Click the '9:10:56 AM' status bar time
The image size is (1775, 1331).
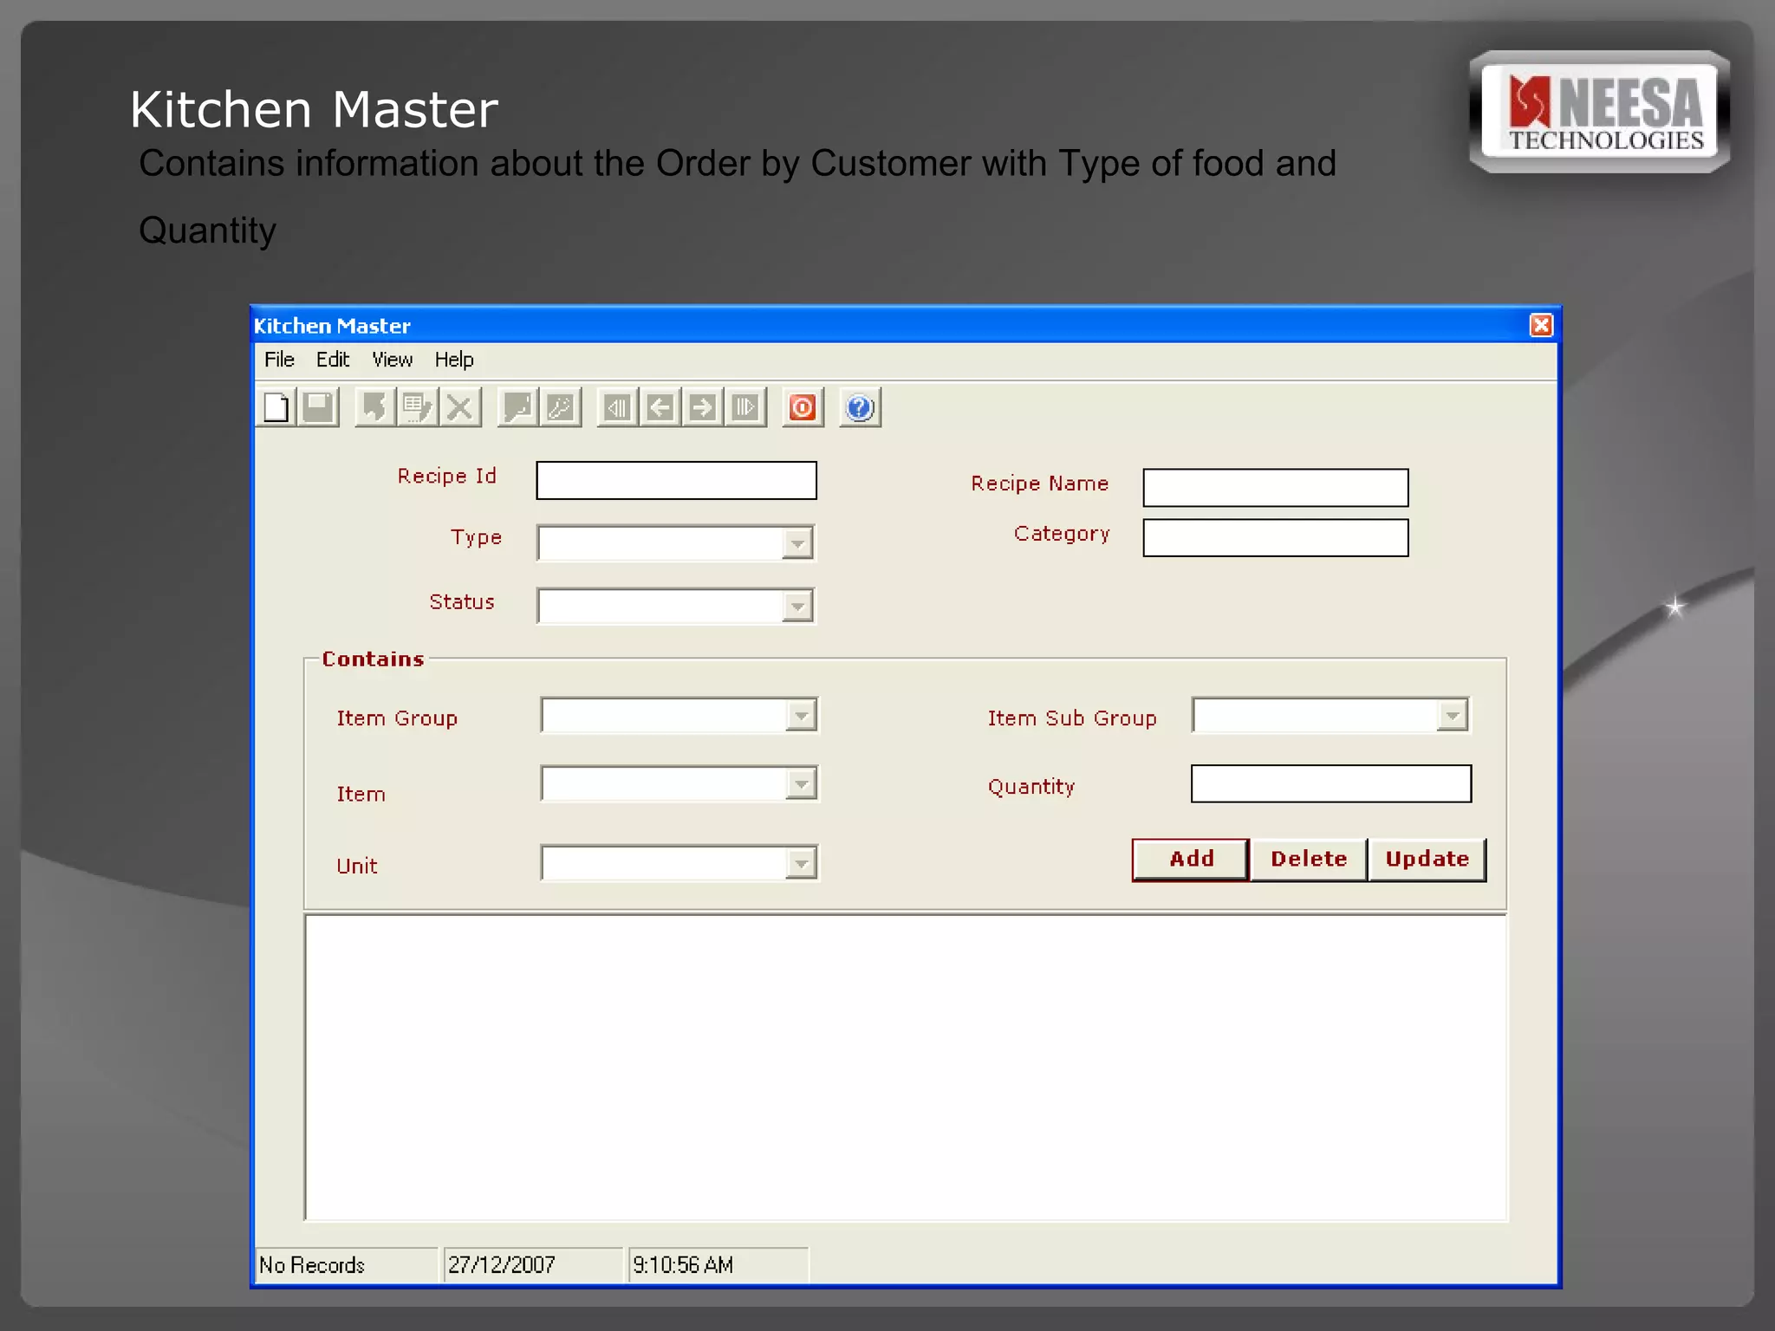tap(683, 1265)
